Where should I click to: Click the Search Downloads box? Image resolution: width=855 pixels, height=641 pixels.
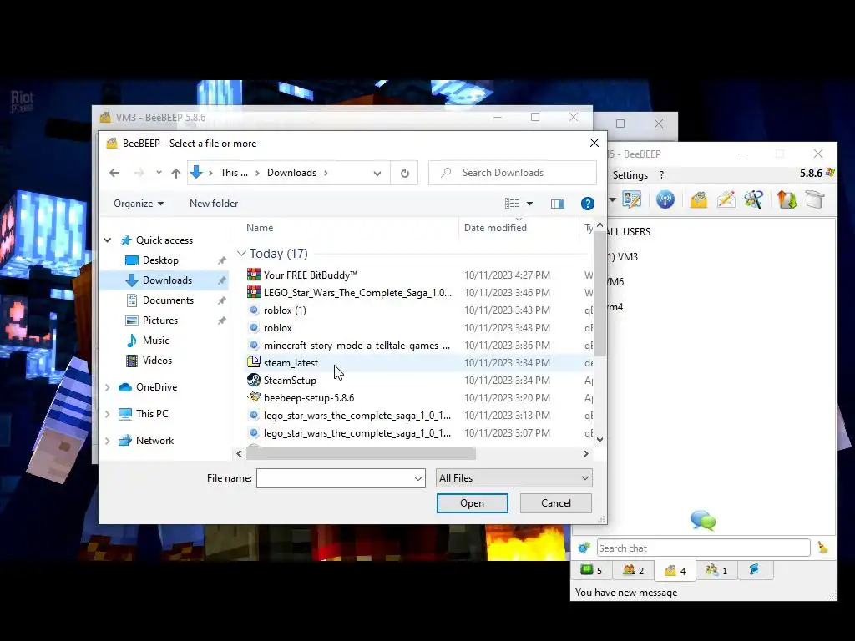pyautogui.click(x=513, y=173)
